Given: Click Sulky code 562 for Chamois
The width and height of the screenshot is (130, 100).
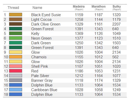Looking at the screenshot, I should 115,57.
